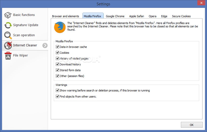Screen dimensions: 207x132
Task: Select the Mozilla Firefox tab
Action: (x=92, y=16)
